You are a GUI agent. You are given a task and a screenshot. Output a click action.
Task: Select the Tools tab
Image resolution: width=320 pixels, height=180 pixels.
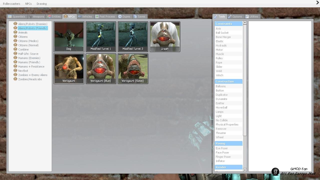click(220, 16)
